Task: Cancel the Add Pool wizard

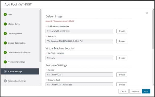Action: point(123,91)
